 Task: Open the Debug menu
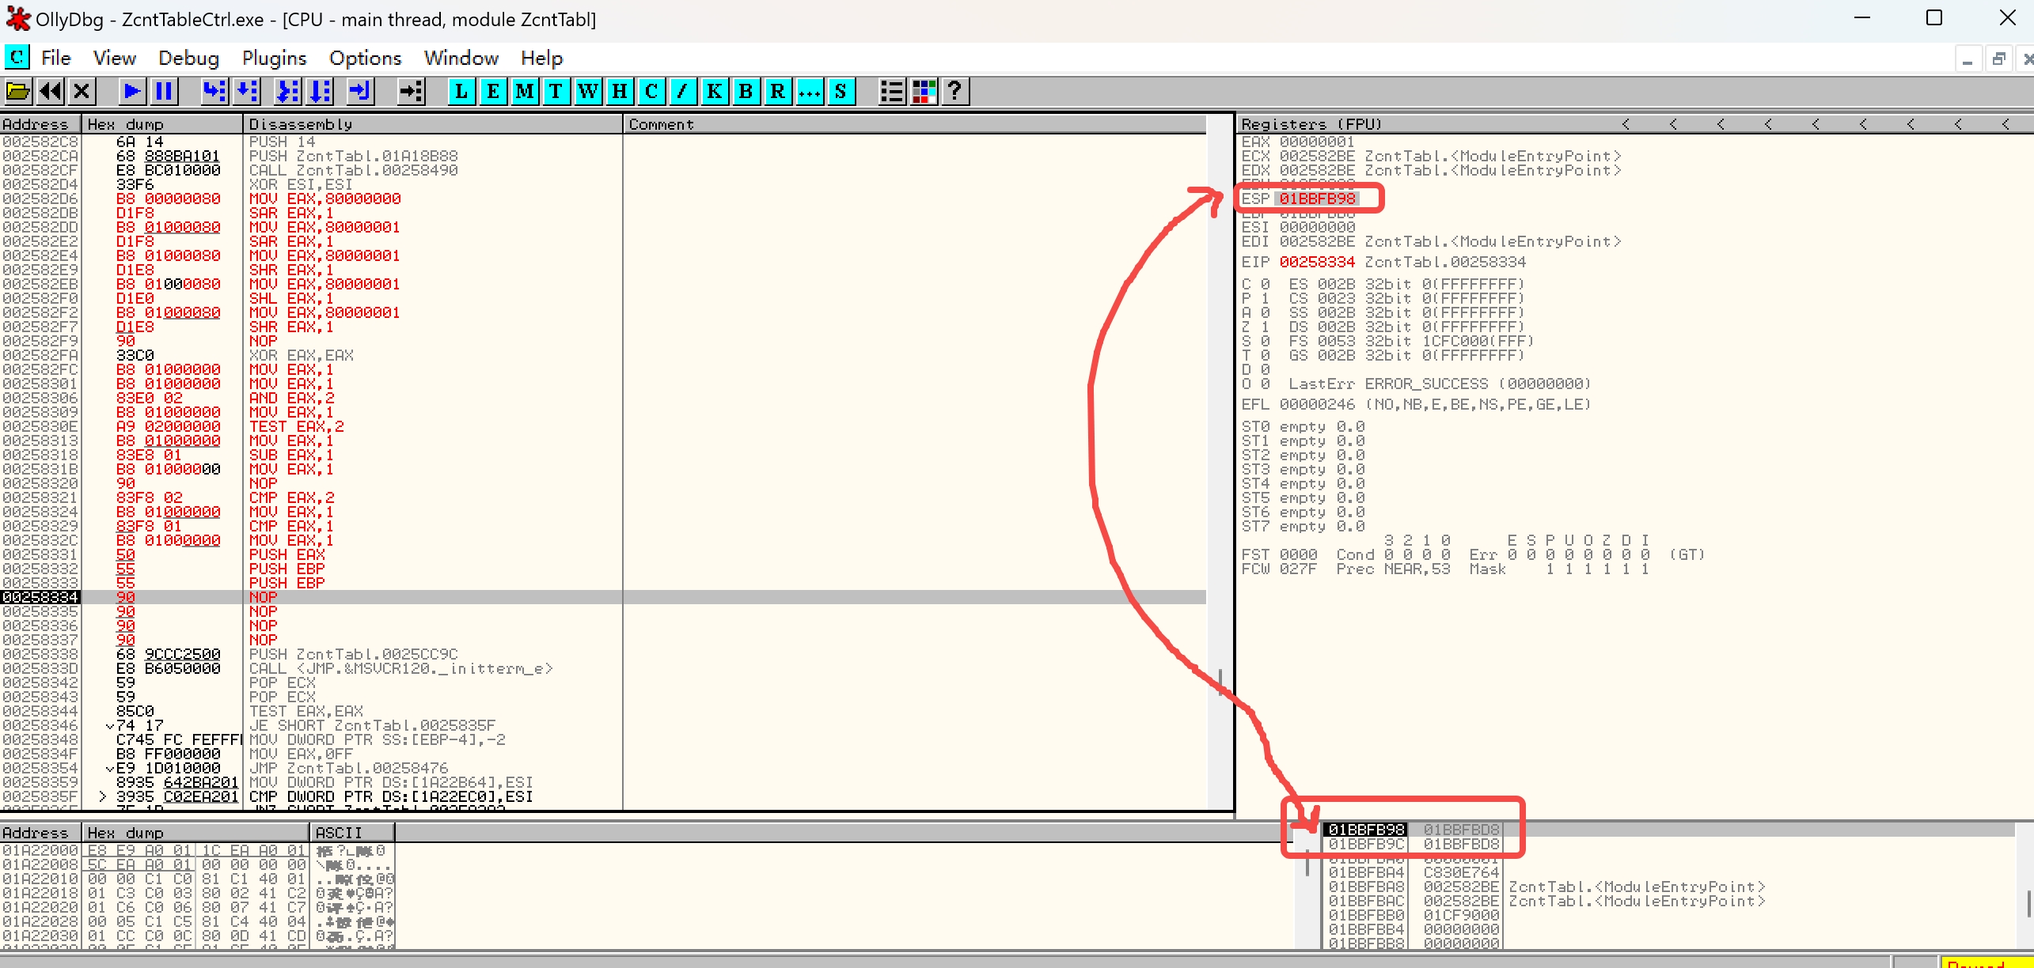(188, 59)
